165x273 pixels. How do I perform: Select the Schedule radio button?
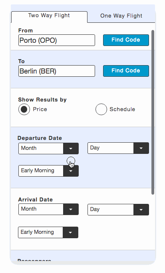click(x=101, y=110)
